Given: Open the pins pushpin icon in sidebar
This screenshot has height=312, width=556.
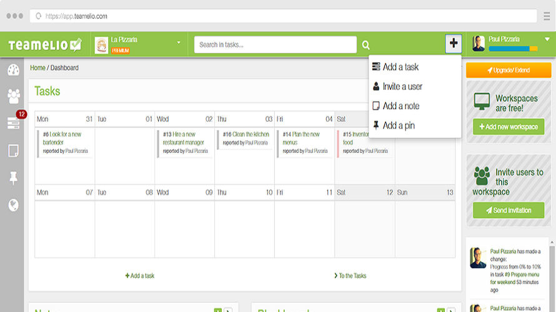Looking at the screenshot, I should tap(14, 178).
